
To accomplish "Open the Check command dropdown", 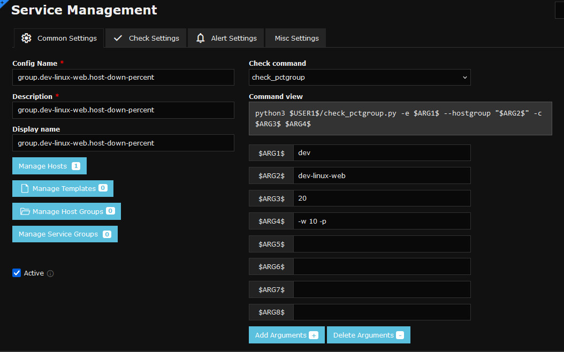I will 360,78.
